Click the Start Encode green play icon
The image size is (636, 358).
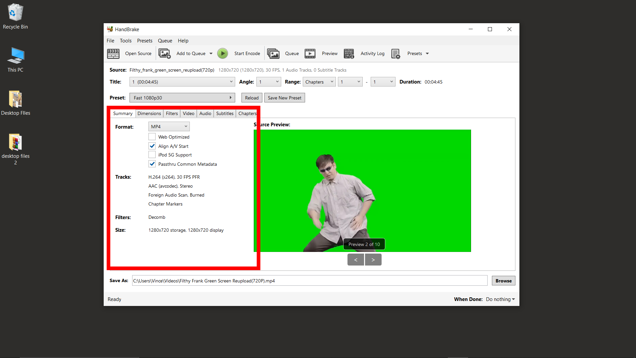[222, 53]
